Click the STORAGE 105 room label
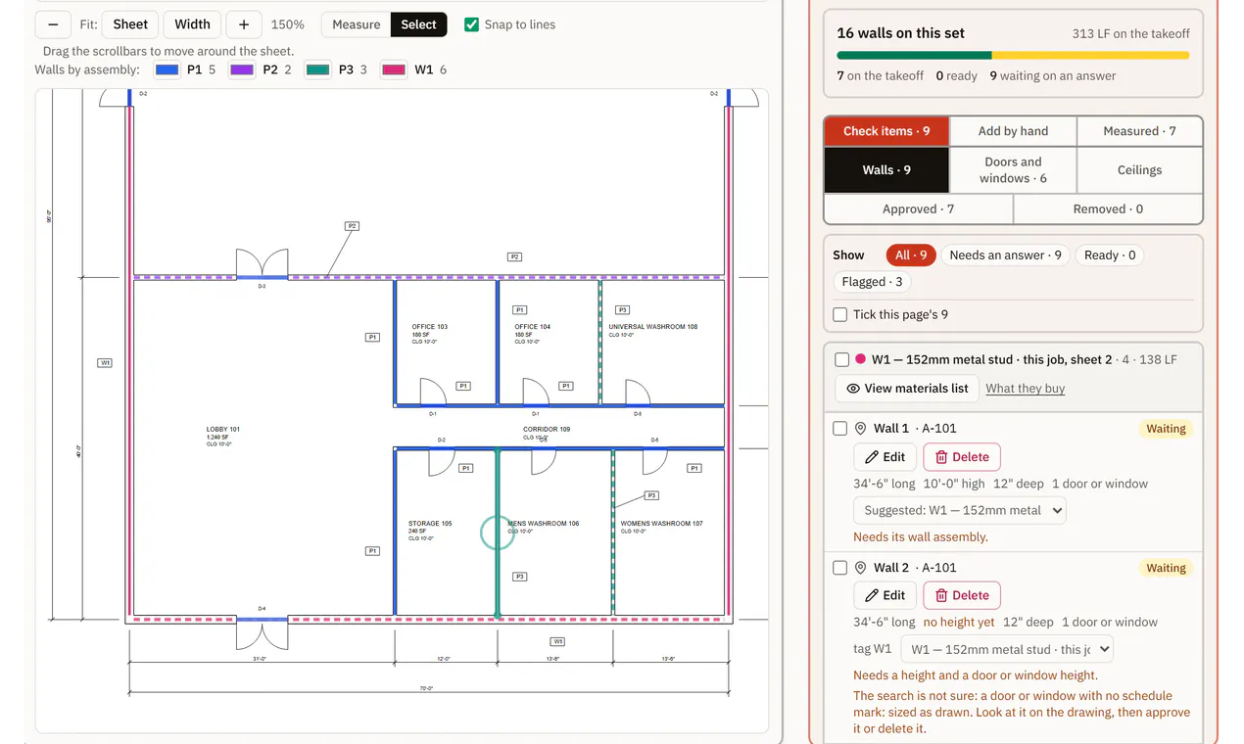 tap(430, 524)
